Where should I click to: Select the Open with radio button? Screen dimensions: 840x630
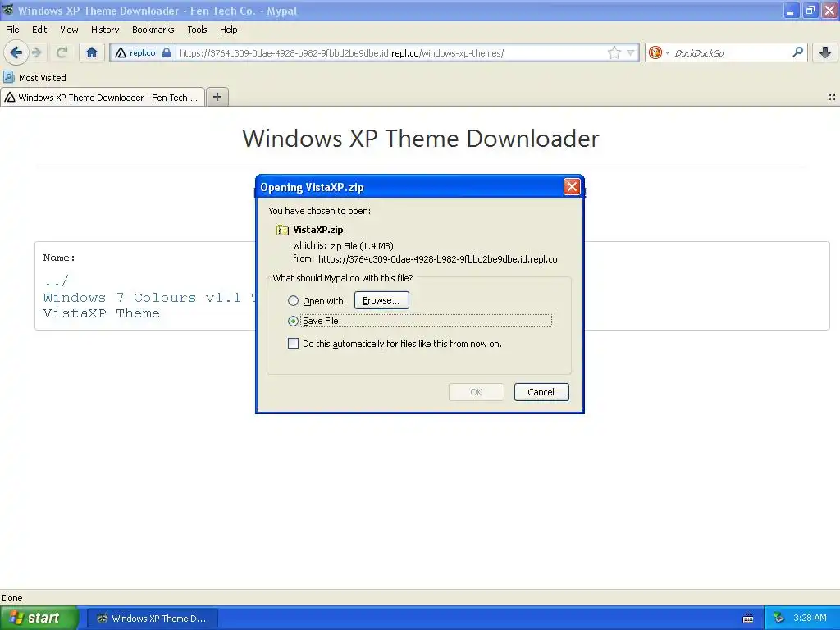pos(293,301)
